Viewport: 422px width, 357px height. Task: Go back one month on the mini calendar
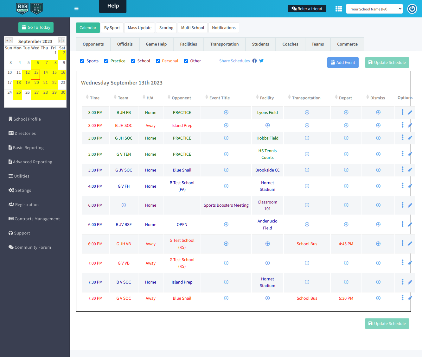tap(11, 41)
